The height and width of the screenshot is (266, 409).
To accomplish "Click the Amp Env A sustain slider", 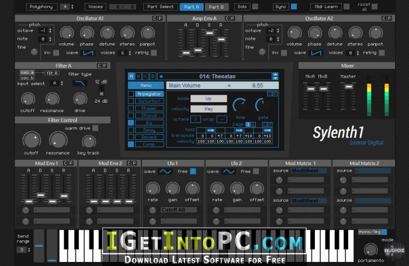I will pos(209,33).
